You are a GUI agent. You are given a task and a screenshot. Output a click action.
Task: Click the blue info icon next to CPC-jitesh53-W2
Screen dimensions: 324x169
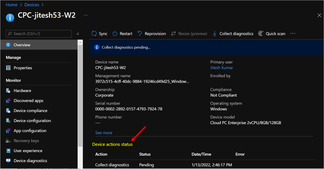click(x=10, y=18)
